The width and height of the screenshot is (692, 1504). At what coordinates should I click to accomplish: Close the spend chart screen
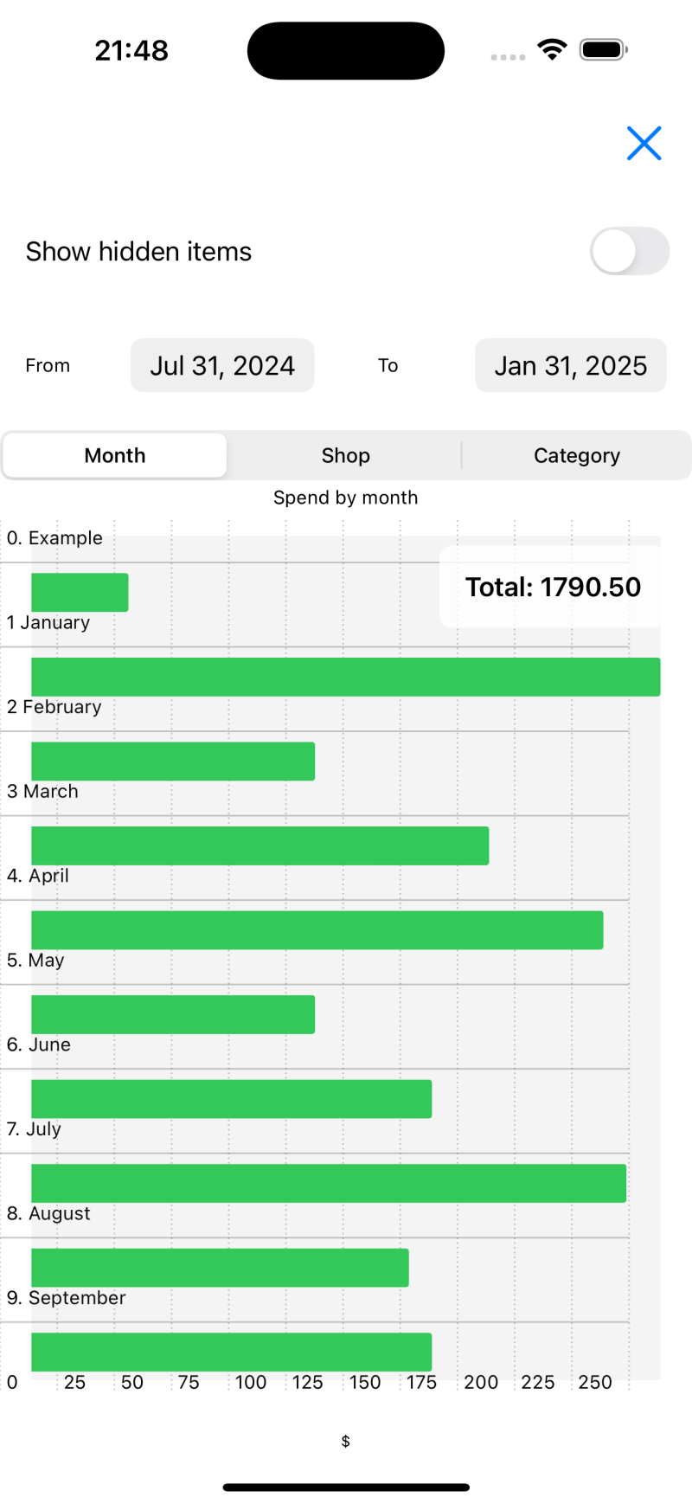pyautogui.click(x=644, y=144)
